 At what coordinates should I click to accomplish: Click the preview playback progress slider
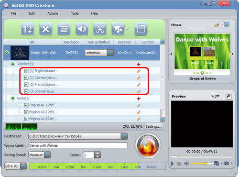[202, 157]
